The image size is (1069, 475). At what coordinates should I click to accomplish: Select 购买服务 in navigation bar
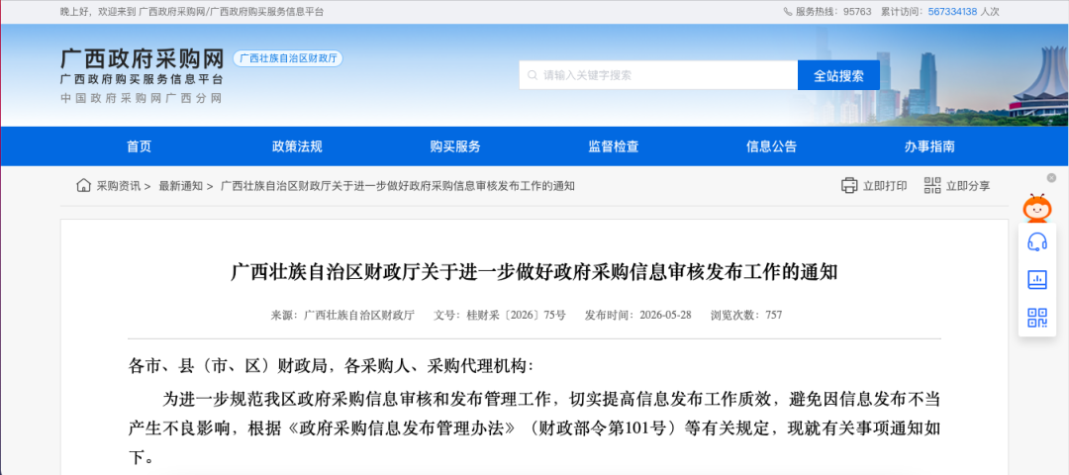pyautogui.click(x=455, y=146)
